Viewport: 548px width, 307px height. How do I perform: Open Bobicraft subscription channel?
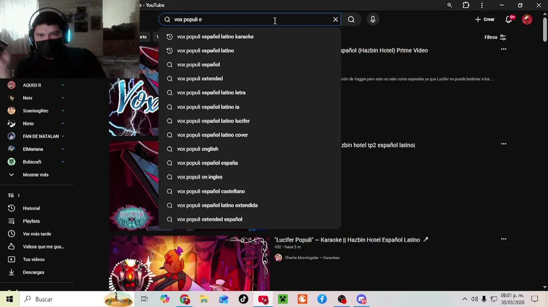[36, 162]
